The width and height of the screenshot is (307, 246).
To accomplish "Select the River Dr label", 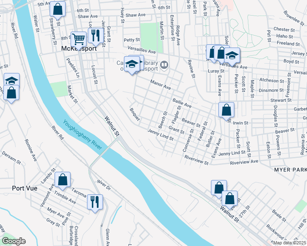I will pos(104,185).
